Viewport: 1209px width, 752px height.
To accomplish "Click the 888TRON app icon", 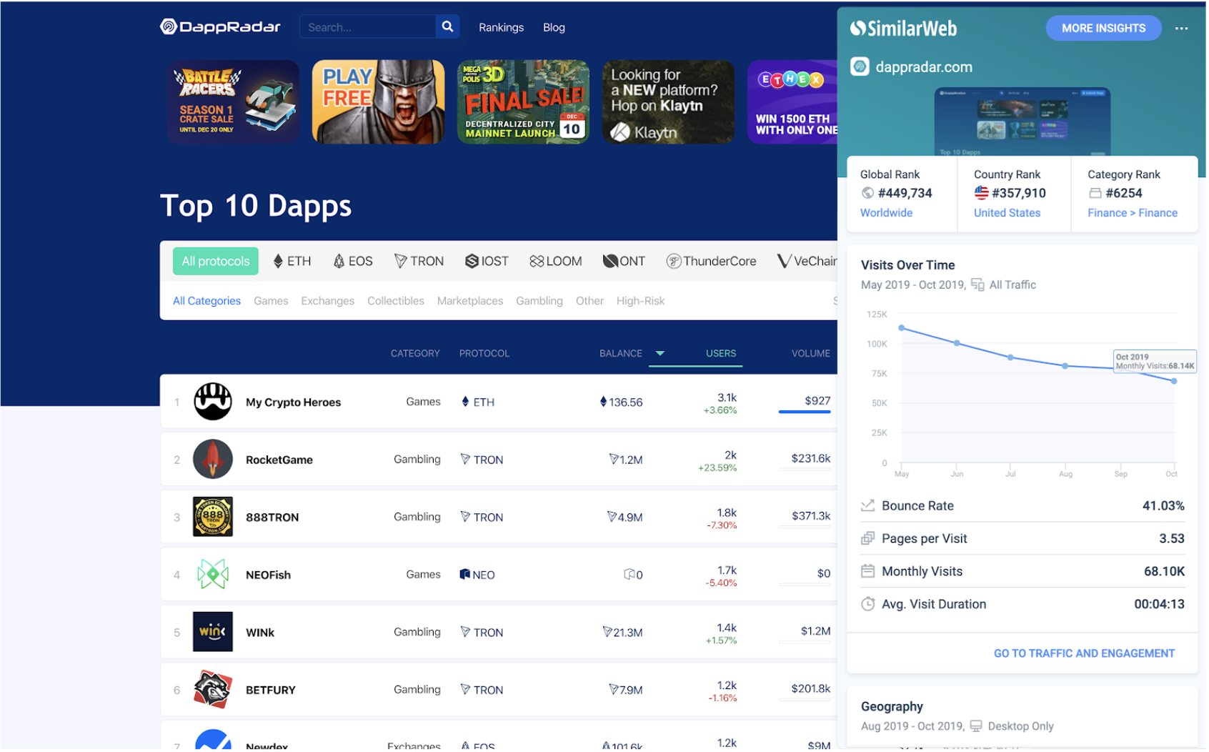I will (x=213, y=517).
